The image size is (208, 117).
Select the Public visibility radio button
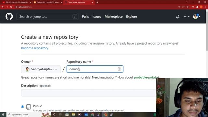tap(22, 107)
